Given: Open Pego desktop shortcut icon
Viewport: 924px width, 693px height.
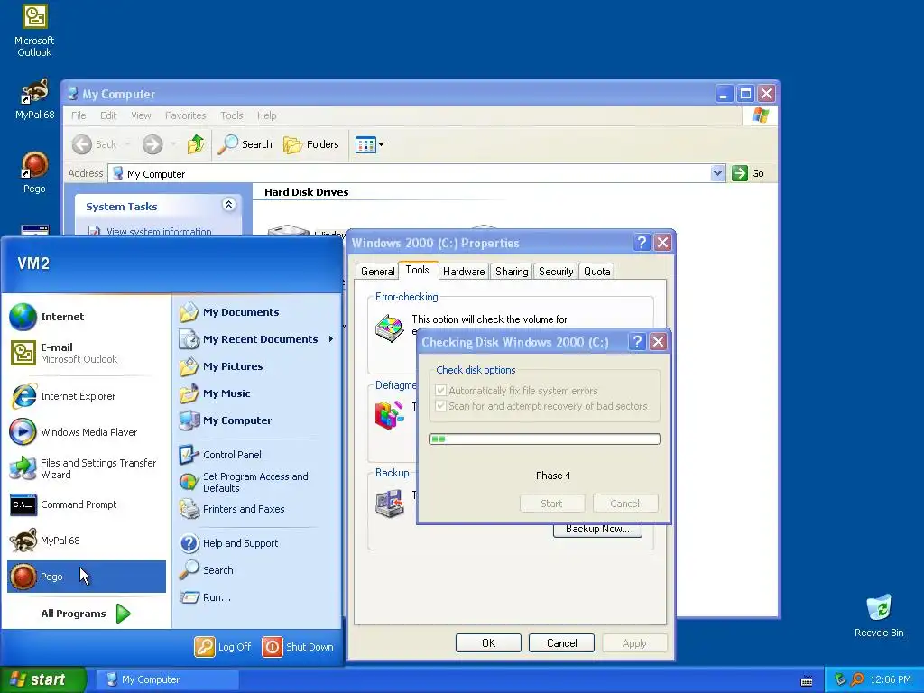Looking at the screenshot, I should coord(34,172).
